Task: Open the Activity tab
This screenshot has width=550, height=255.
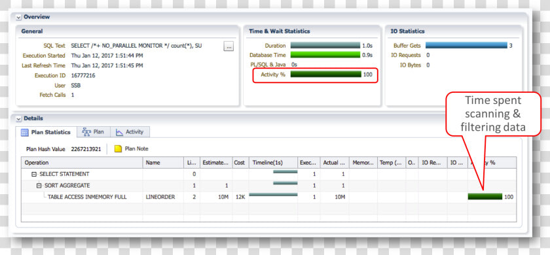Action: [130, 131]
